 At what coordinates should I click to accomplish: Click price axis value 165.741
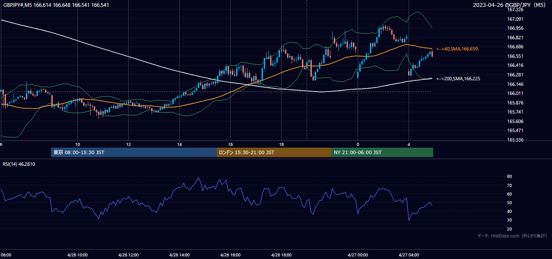(x=515, y=112)
